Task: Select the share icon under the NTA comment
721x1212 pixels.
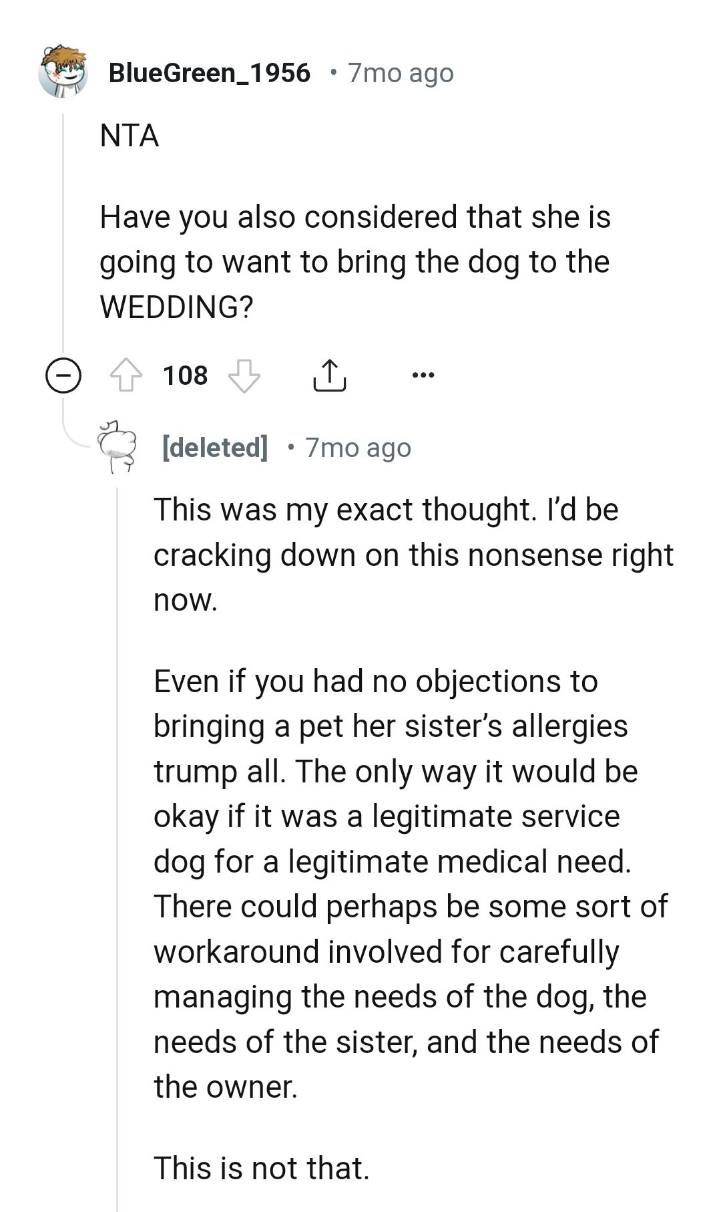Action: [330, 376]
